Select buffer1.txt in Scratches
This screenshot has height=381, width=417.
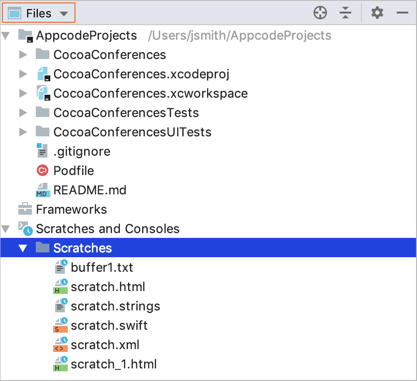[102, 267]
